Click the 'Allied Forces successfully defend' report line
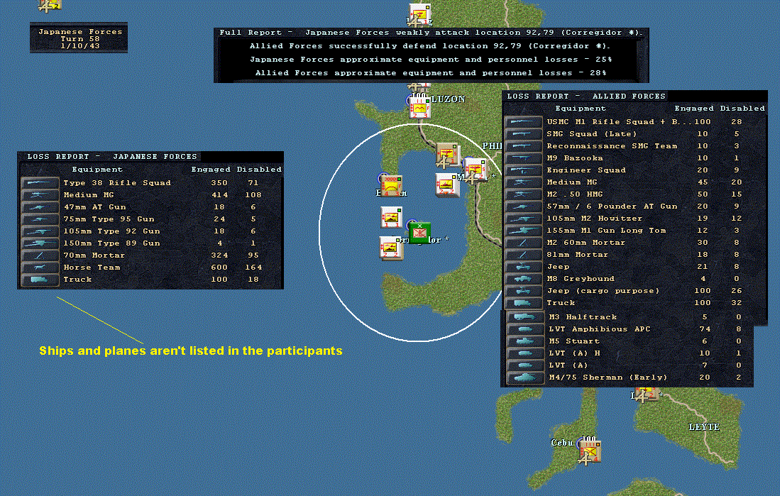This screenshot has height=496, width=780. pyautogui.click(x=430, y=46)
